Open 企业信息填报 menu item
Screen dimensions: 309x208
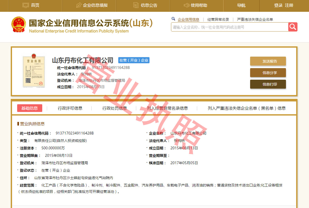pyautogui.click(x=95, y=5)
